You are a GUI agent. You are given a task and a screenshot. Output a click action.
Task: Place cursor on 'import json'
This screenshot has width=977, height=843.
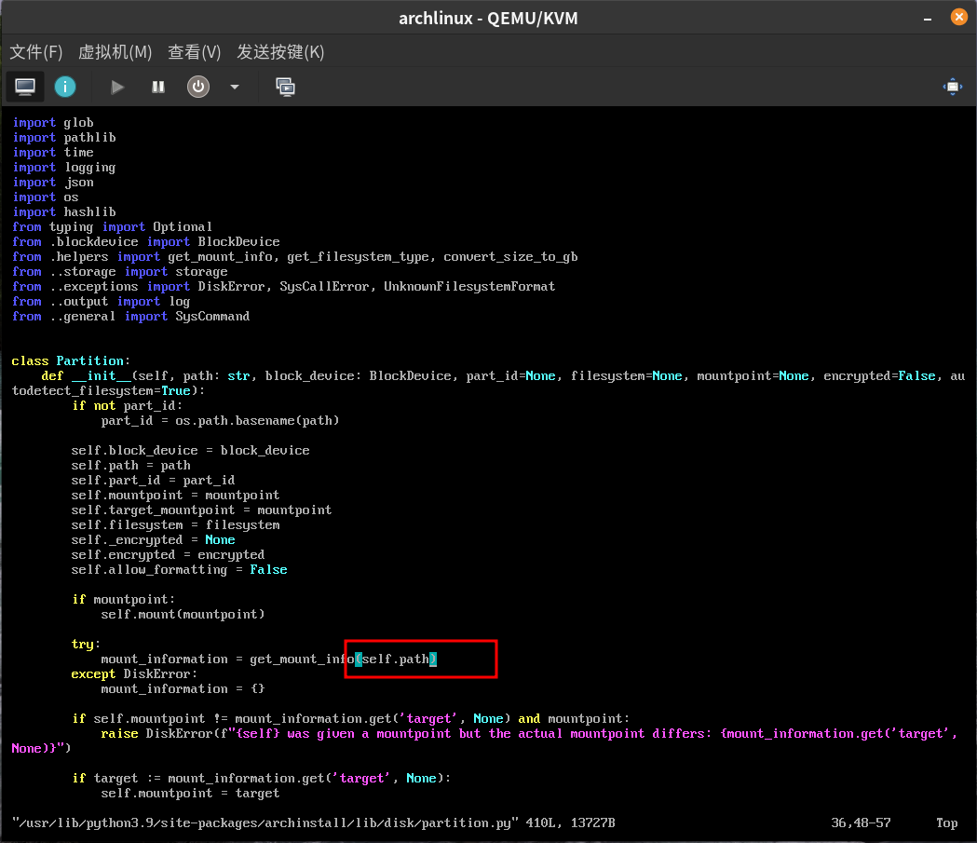point(53,183)
